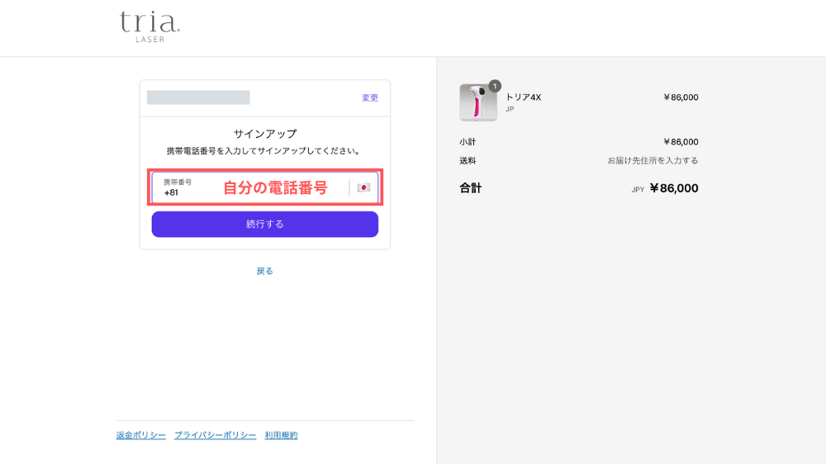
Task: Click the 小計 label
Action: pos(468,142)
